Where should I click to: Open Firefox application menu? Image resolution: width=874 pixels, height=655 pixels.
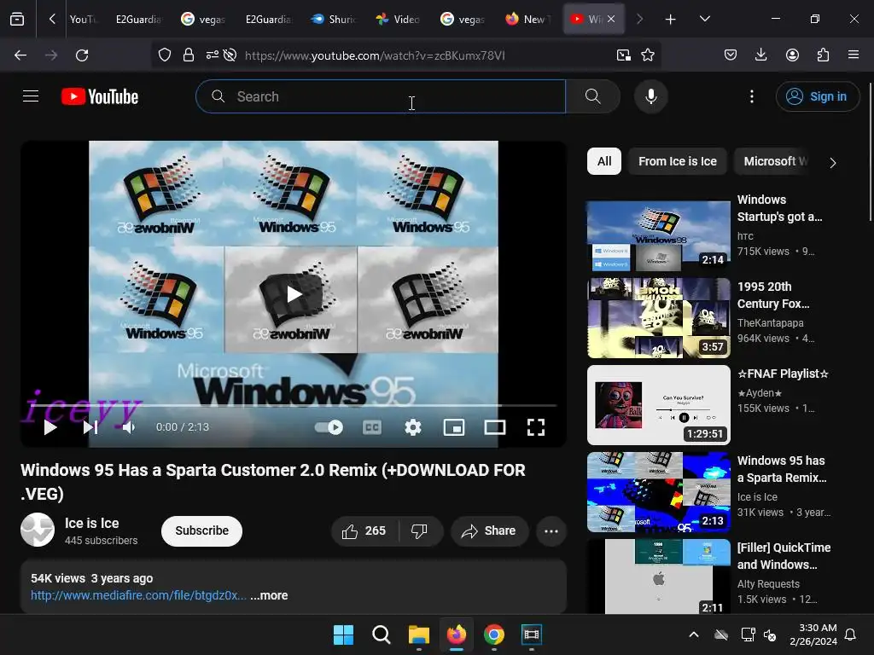tap(853, 55)
